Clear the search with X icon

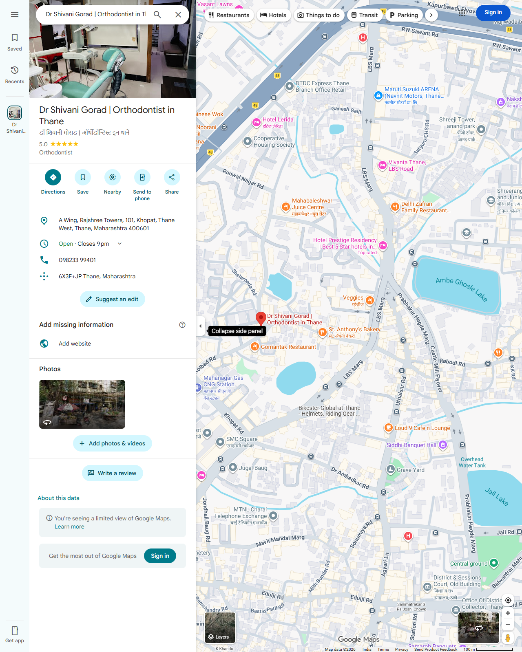[178, 15]
